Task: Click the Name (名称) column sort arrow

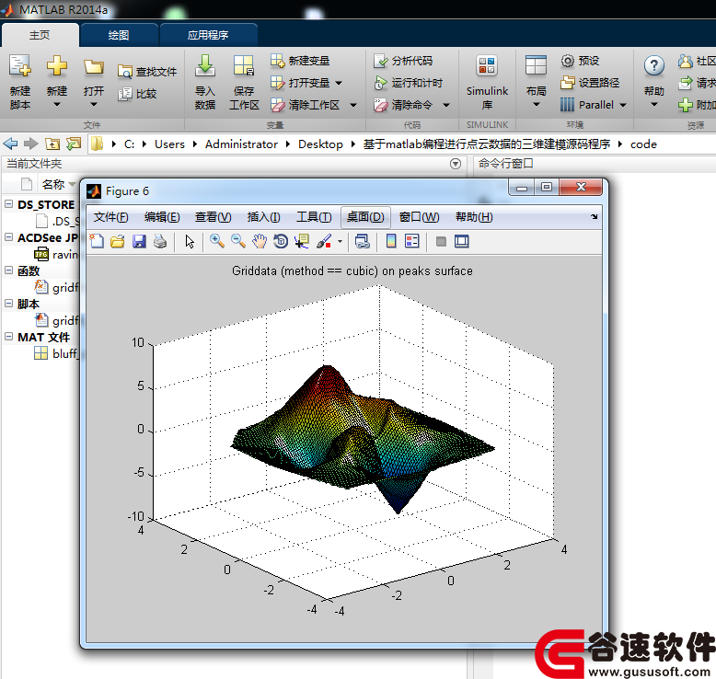Action: (x=72, y=185)
